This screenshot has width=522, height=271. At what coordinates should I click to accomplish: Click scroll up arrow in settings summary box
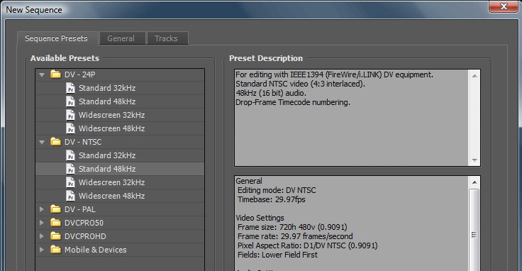click(x=474, y=182)
